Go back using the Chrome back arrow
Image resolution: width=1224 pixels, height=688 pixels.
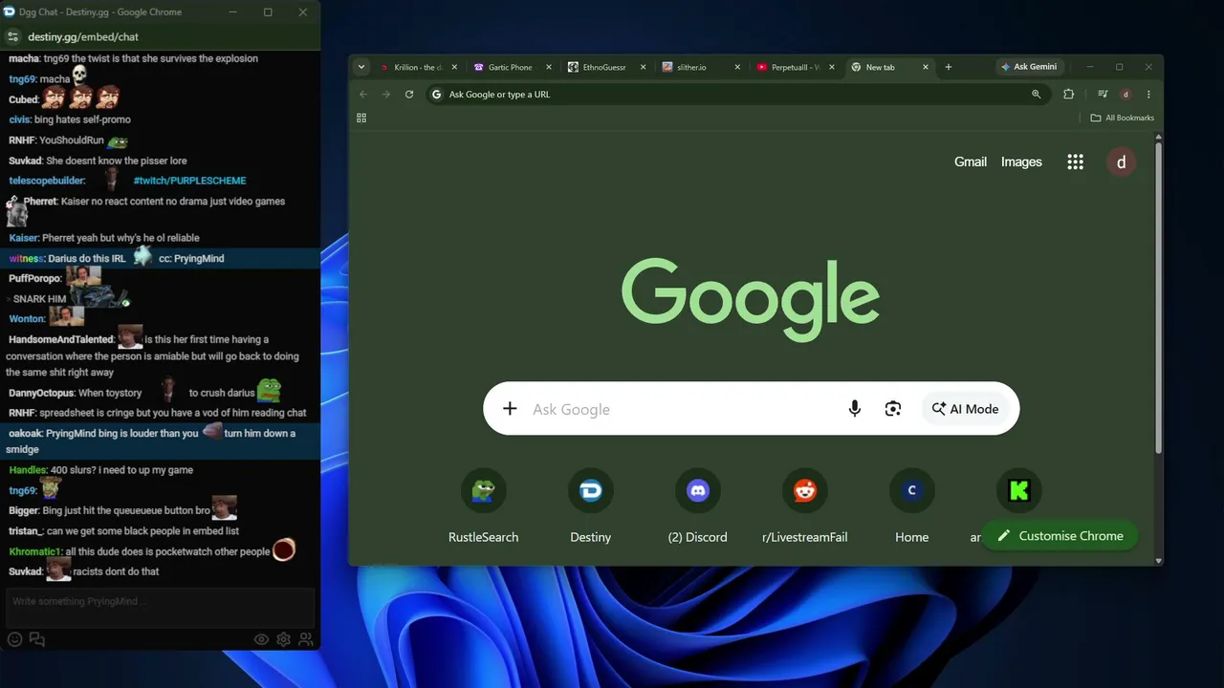click(x=363, y=95)
